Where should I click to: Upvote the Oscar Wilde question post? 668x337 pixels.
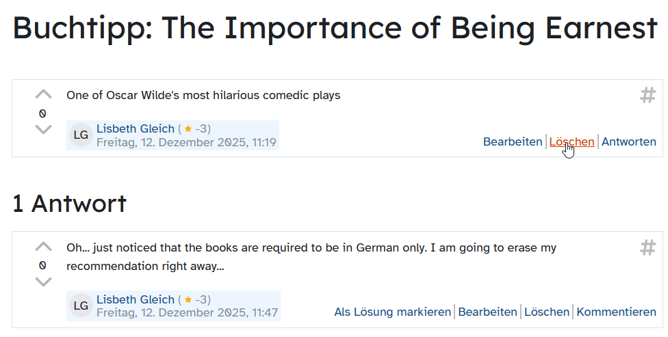click(43, 95)
